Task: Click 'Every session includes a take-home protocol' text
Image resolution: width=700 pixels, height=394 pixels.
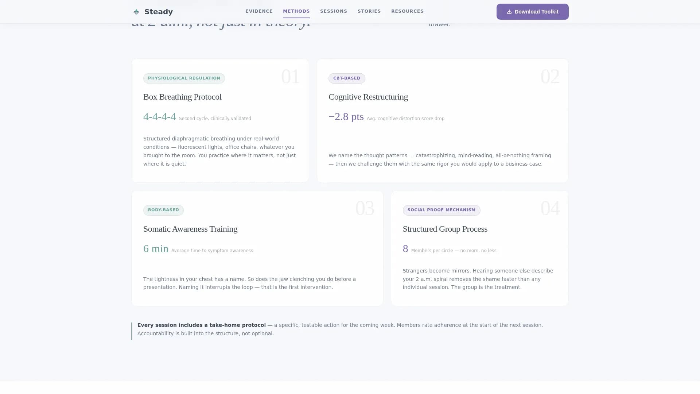Action: click(x=202, y=325)
